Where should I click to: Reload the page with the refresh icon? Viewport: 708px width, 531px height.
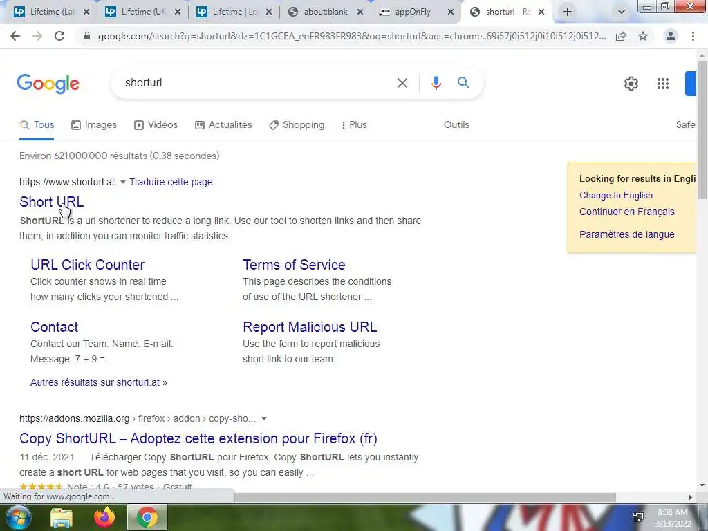59,36
